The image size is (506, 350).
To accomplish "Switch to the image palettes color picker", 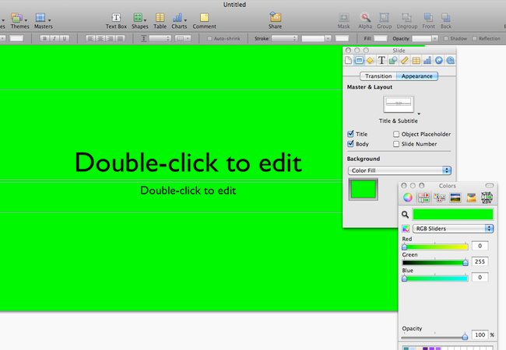I will (455, 198).
